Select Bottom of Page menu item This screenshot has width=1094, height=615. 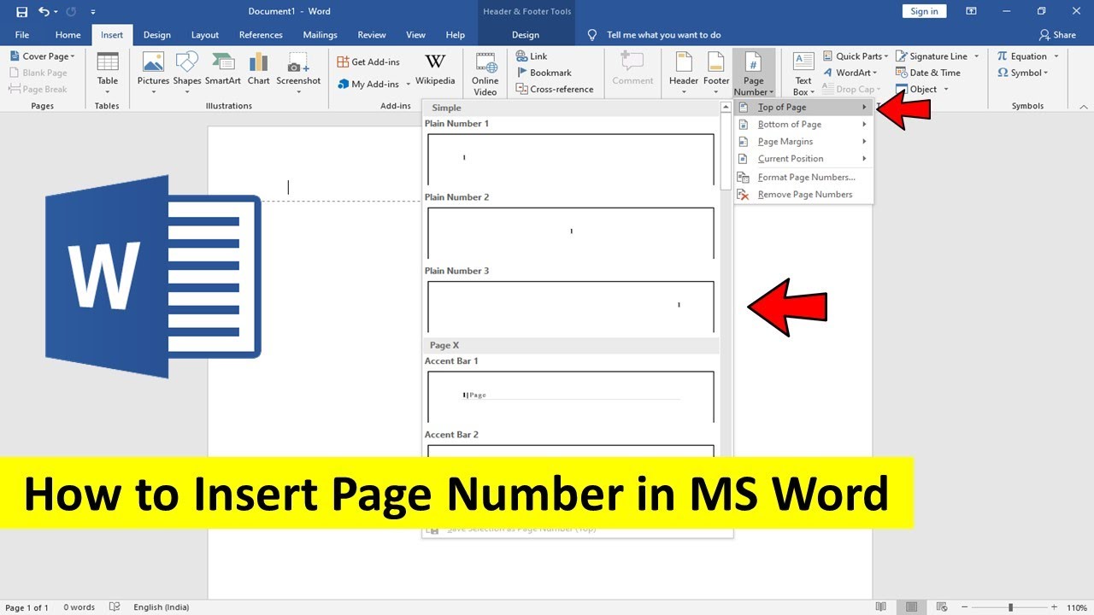(803, 125)
